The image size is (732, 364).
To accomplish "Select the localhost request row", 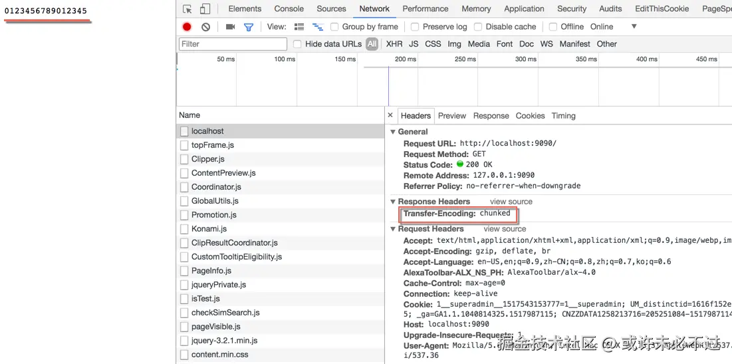I will pyautogui.click(x=280, y=131).
